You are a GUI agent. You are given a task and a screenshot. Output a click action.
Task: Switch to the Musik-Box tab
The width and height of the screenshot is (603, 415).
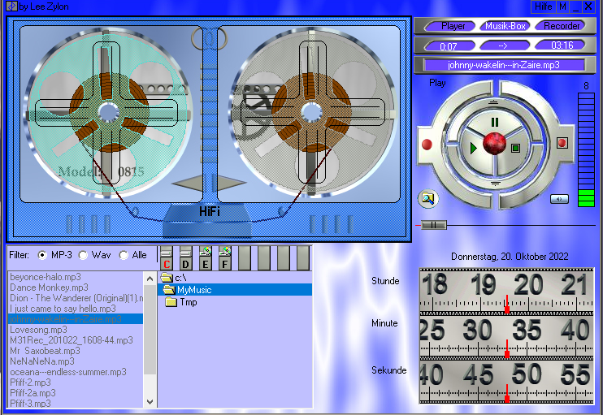(x=506, y=26)
